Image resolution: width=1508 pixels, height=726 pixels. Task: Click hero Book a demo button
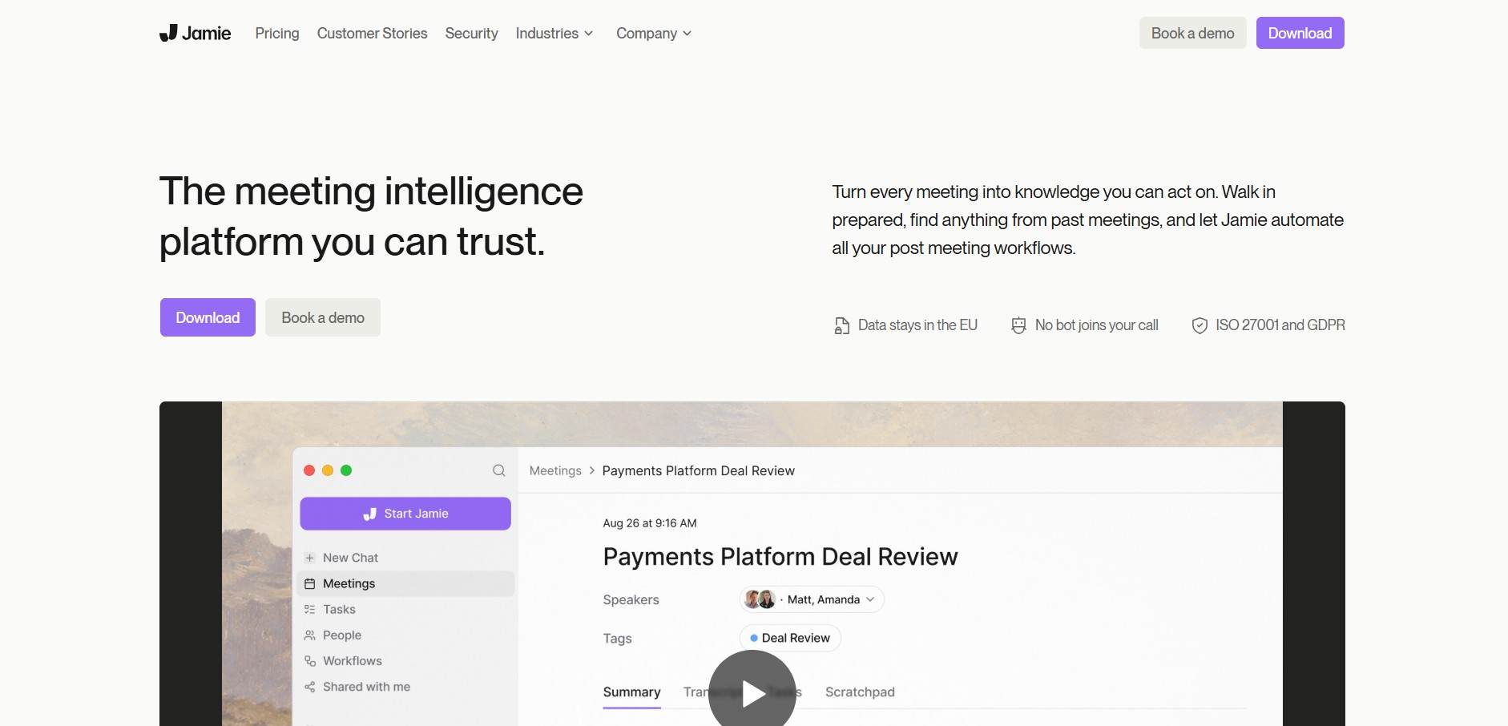323,317
